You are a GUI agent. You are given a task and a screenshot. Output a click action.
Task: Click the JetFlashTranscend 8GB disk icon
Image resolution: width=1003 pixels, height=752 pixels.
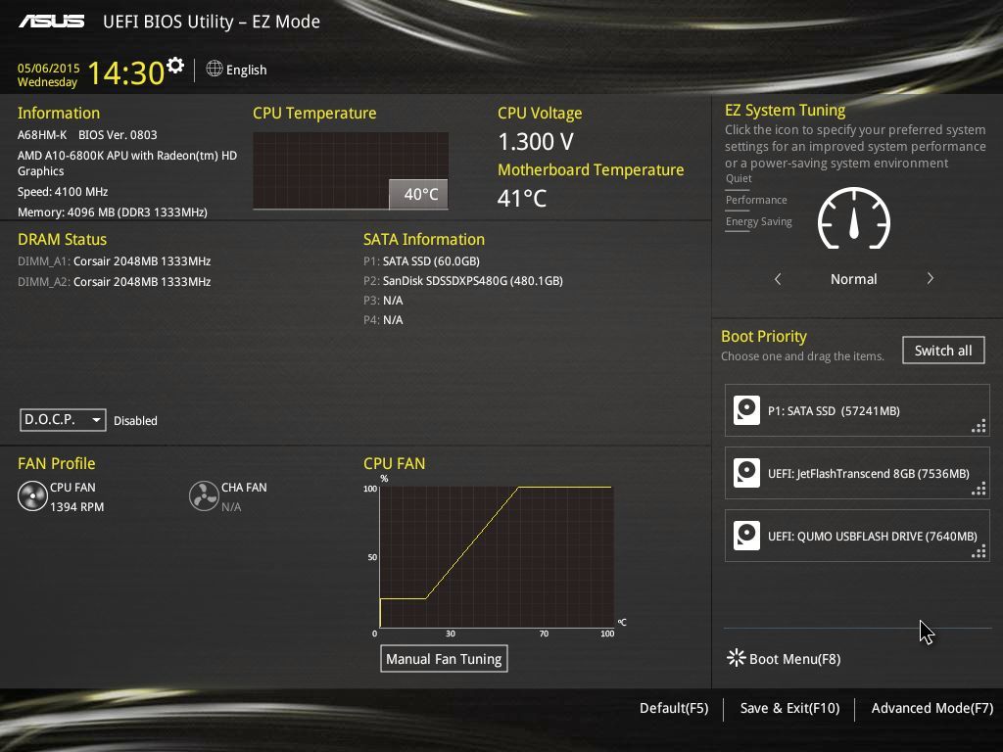coord(746,473)
